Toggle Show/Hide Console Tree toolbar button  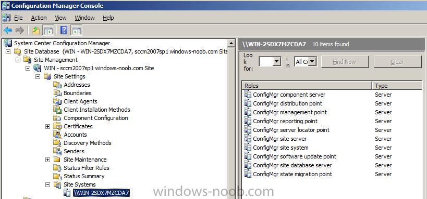tap(48, 31)
